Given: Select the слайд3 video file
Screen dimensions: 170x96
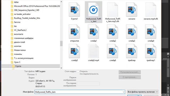Looking at the screenshot, I should (x=132, y=33).
